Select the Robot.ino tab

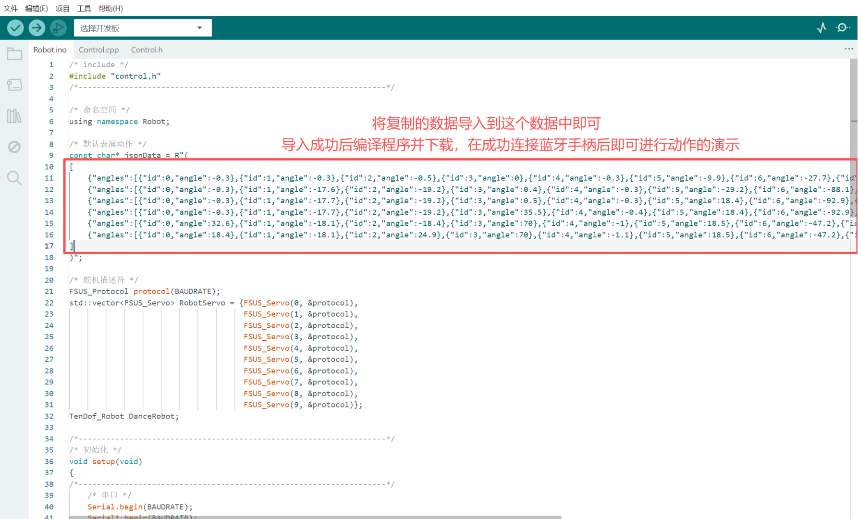(50, 49)
